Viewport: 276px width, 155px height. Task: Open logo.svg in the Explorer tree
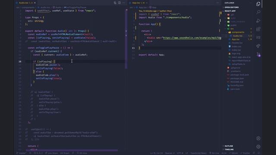coord(236,53)
